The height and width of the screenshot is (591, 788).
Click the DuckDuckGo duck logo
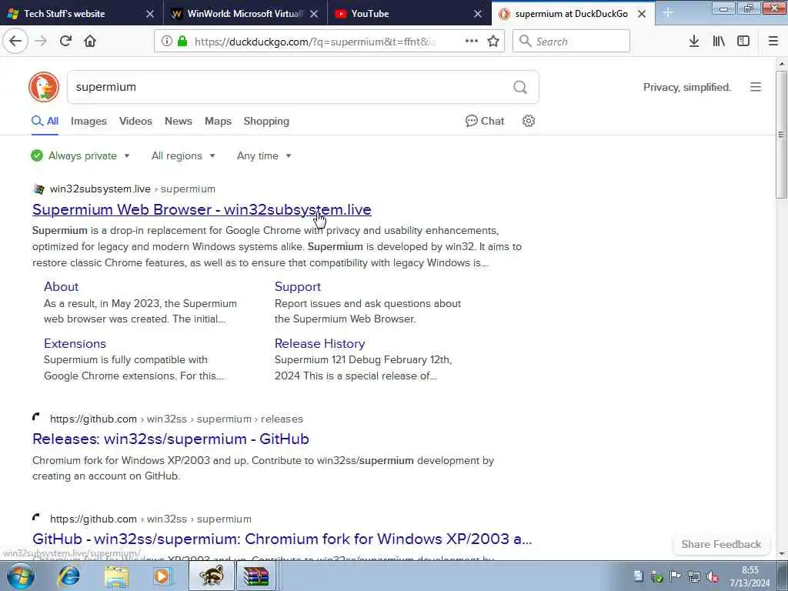[x=44, y=87]
